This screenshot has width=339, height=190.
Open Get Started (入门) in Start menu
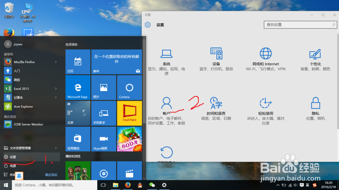coord(32,71)
